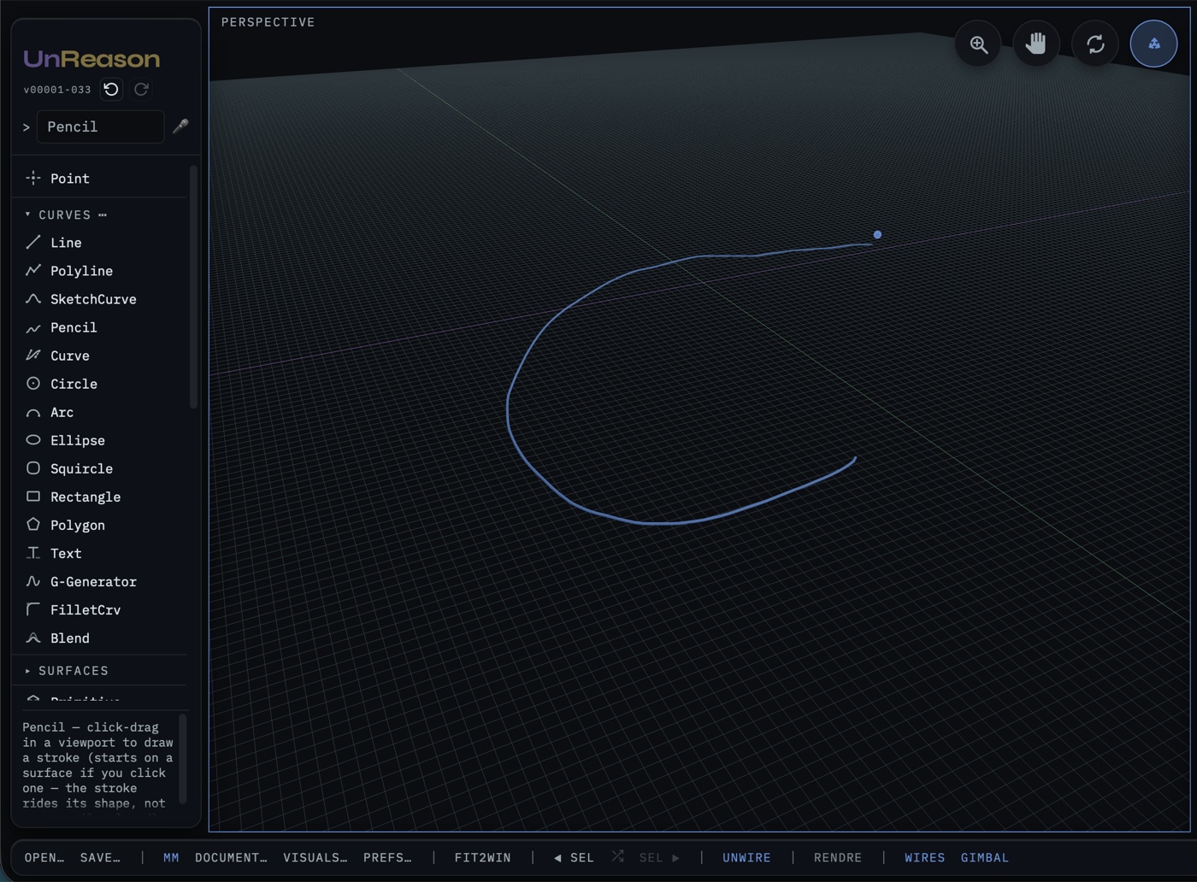The height and width of the screenshot is (882, 1197).
Task: Click the help text panel scrollbar
Action: 182,759
